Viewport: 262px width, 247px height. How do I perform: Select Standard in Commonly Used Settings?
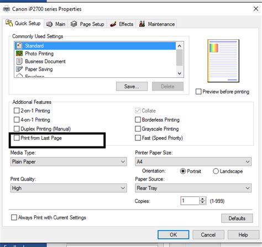coord(95,46)
